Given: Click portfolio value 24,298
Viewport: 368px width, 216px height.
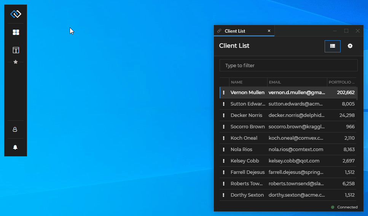Looking at the screenshot, I should (347, 115).
